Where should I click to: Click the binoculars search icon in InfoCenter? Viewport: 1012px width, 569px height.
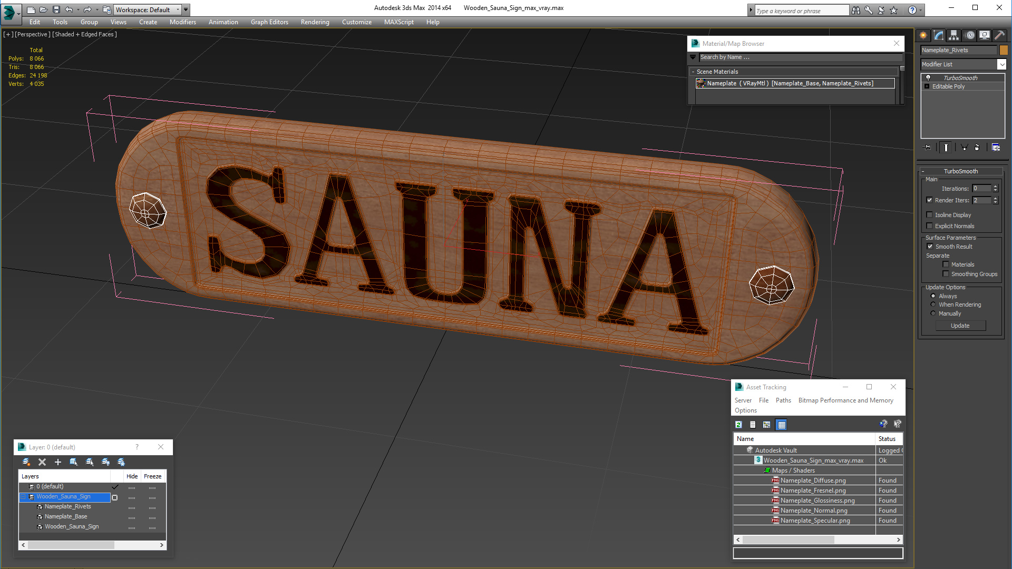[856, 10]
